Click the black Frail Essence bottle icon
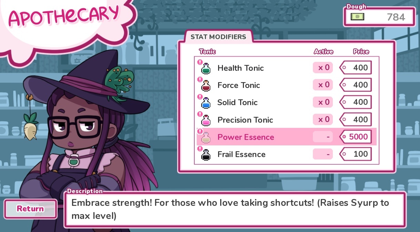 206,155
